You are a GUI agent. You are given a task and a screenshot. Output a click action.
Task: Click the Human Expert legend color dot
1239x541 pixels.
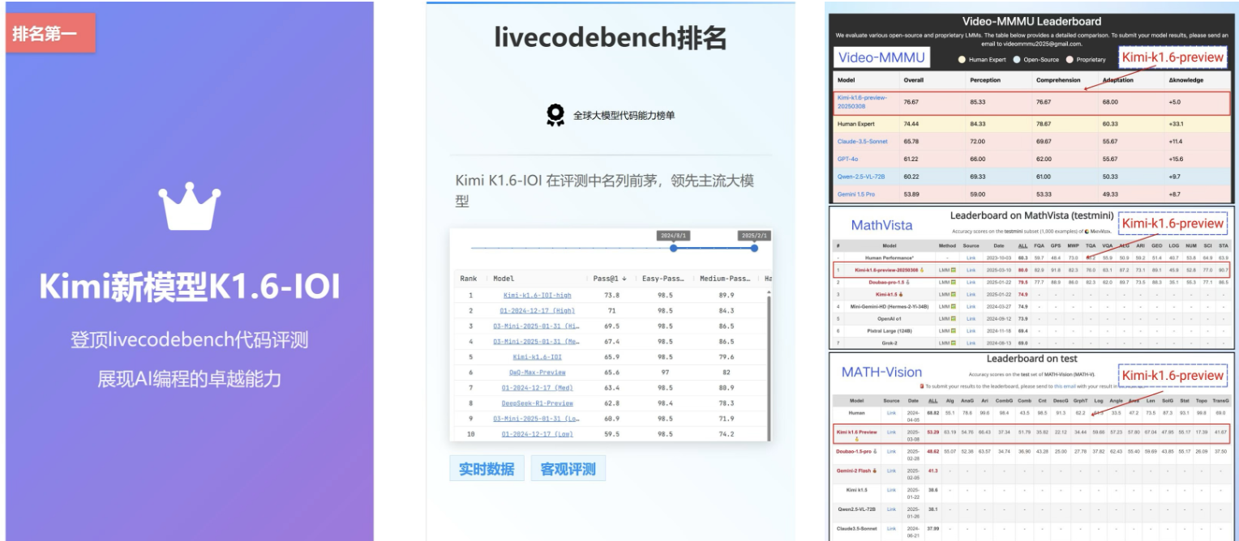click(x=962, y=59)
